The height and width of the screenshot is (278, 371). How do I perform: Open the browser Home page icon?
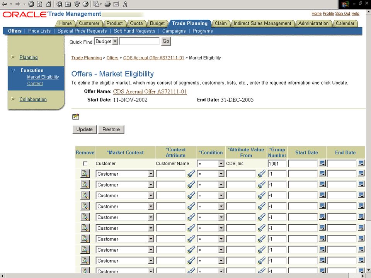(49, 4)
